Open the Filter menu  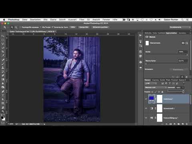pos(82,20)
